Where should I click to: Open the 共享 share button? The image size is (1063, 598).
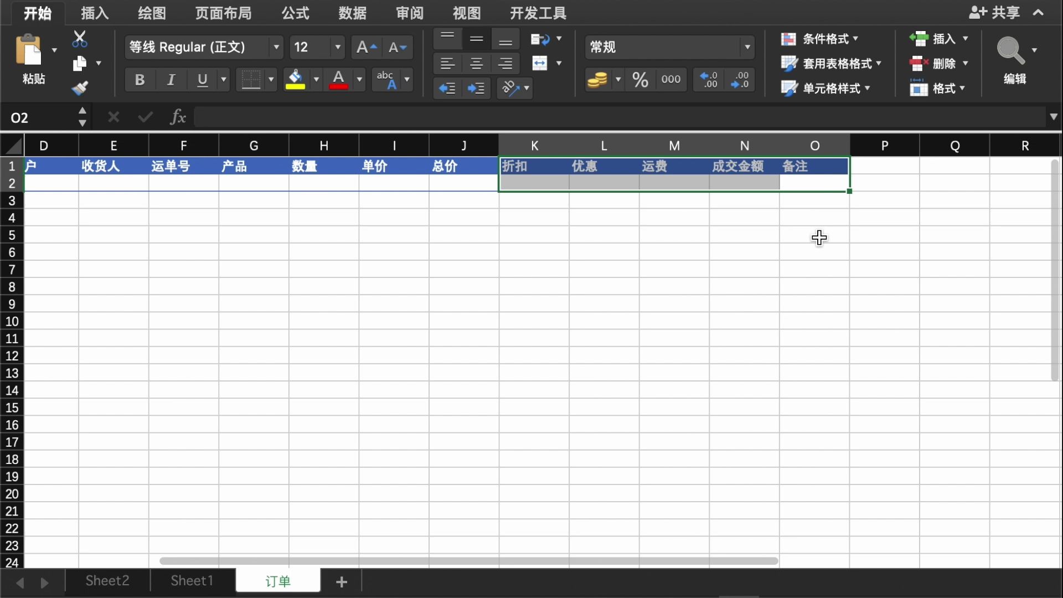[x=994, y=13]
